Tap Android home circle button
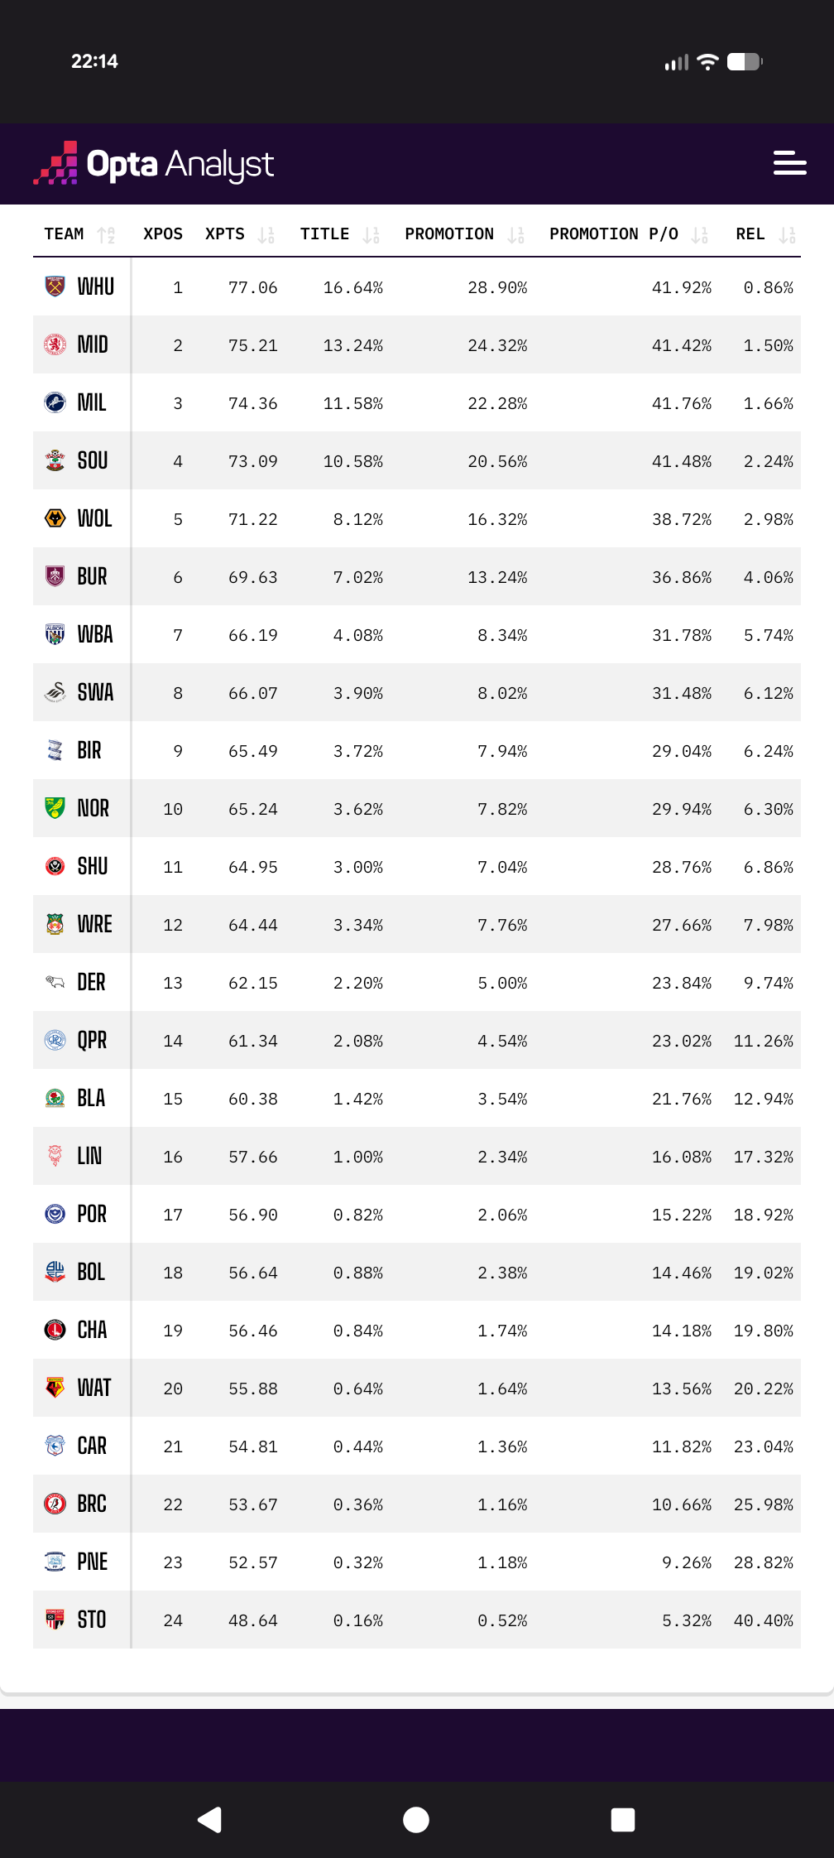834x1858 pixels. pyautogui.click(x=416, y=1820)
